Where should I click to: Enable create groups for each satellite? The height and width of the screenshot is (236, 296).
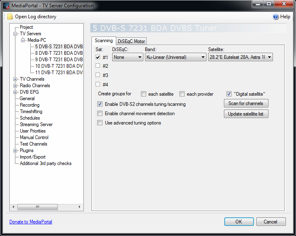pos(143,94)
